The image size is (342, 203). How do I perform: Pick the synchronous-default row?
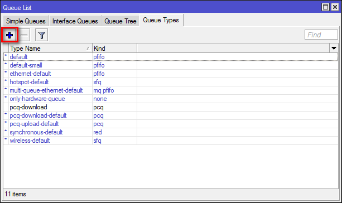171,132
